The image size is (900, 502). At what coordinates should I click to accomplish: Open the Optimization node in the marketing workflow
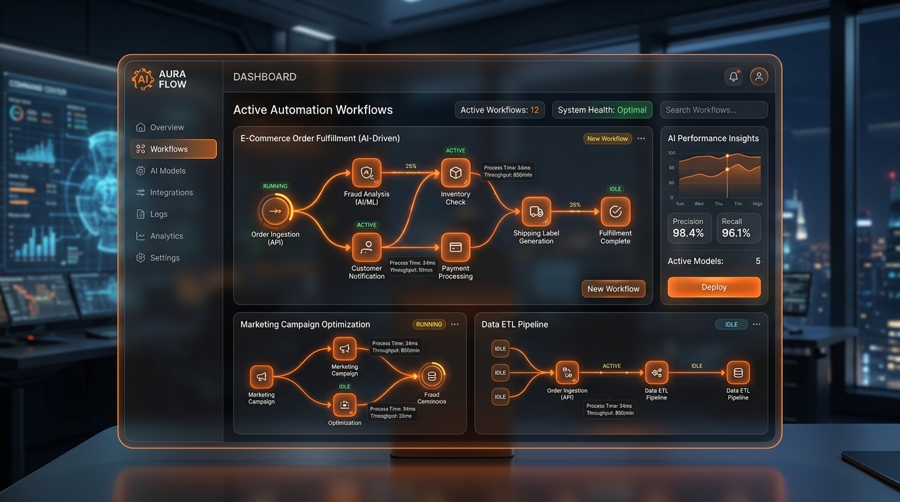345,405
